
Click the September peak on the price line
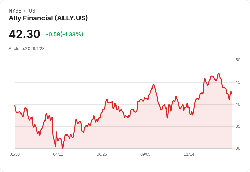tap(154, 84)
